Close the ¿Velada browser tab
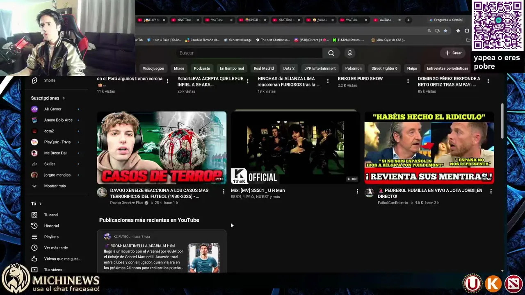The image size is (525, 295). (x=332, y=20)
